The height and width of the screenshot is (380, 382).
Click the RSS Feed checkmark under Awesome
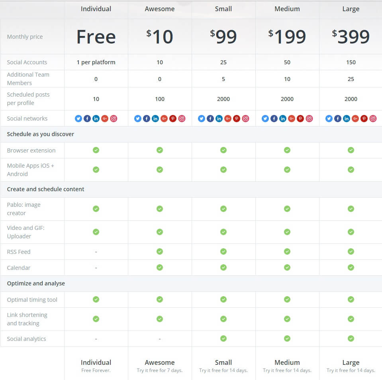(x=160, y=251)
